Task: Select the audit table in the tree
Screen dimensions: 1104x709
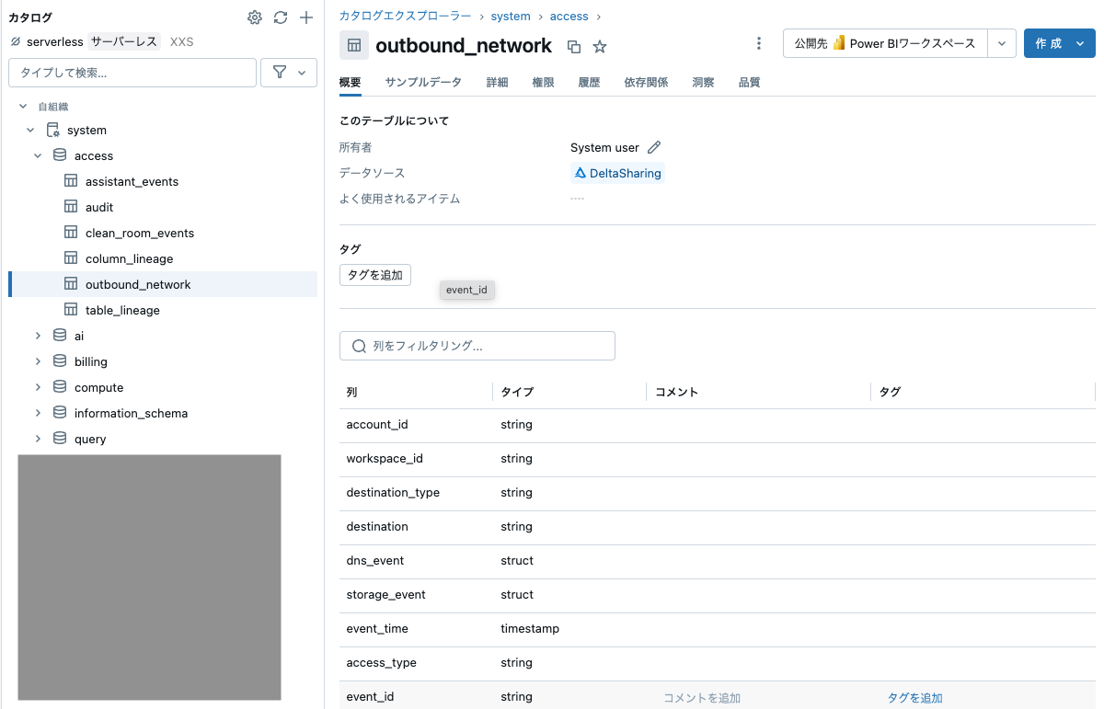Action: point(101,207)
